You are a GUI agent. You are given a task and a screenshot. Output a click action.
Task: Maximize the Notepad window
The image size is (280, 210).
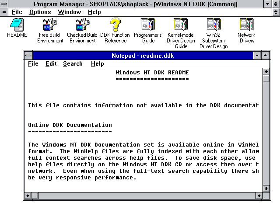click(266, 56)
